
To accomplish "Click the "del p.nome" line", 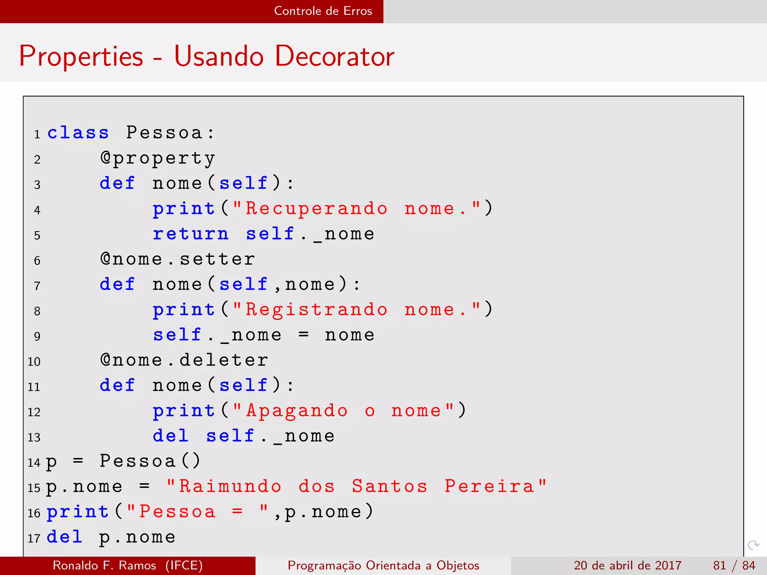I will [x=111, y=537].
